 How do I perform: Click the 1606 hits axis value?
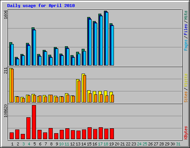coord(6,14)
